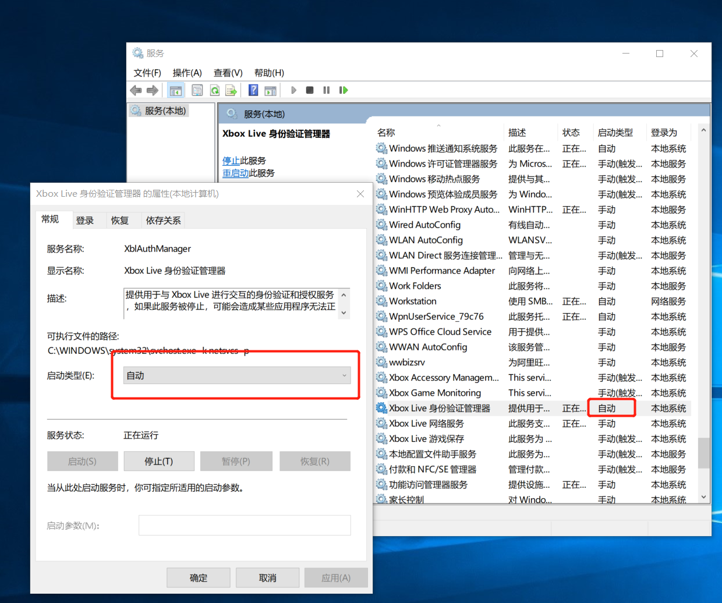
Task: Click the Restart Service icon in toolbar
Action: point(344,90)
